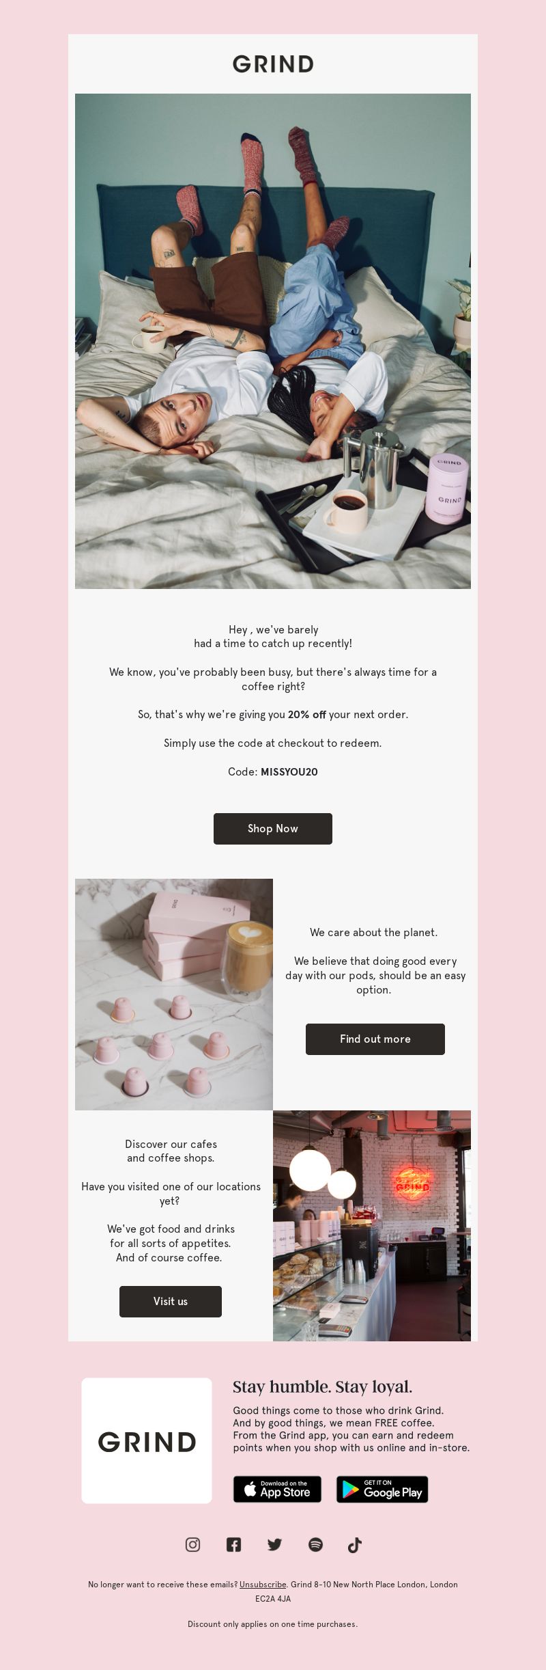Open the Twitter bird icon
Viewport: 546px width, 1670px height.
pyautogui.click(x=274, y=1545)
